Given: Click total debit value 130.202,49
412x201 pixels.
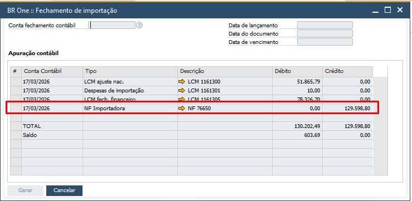Looking at the screenshot, I should coord(307,126).
